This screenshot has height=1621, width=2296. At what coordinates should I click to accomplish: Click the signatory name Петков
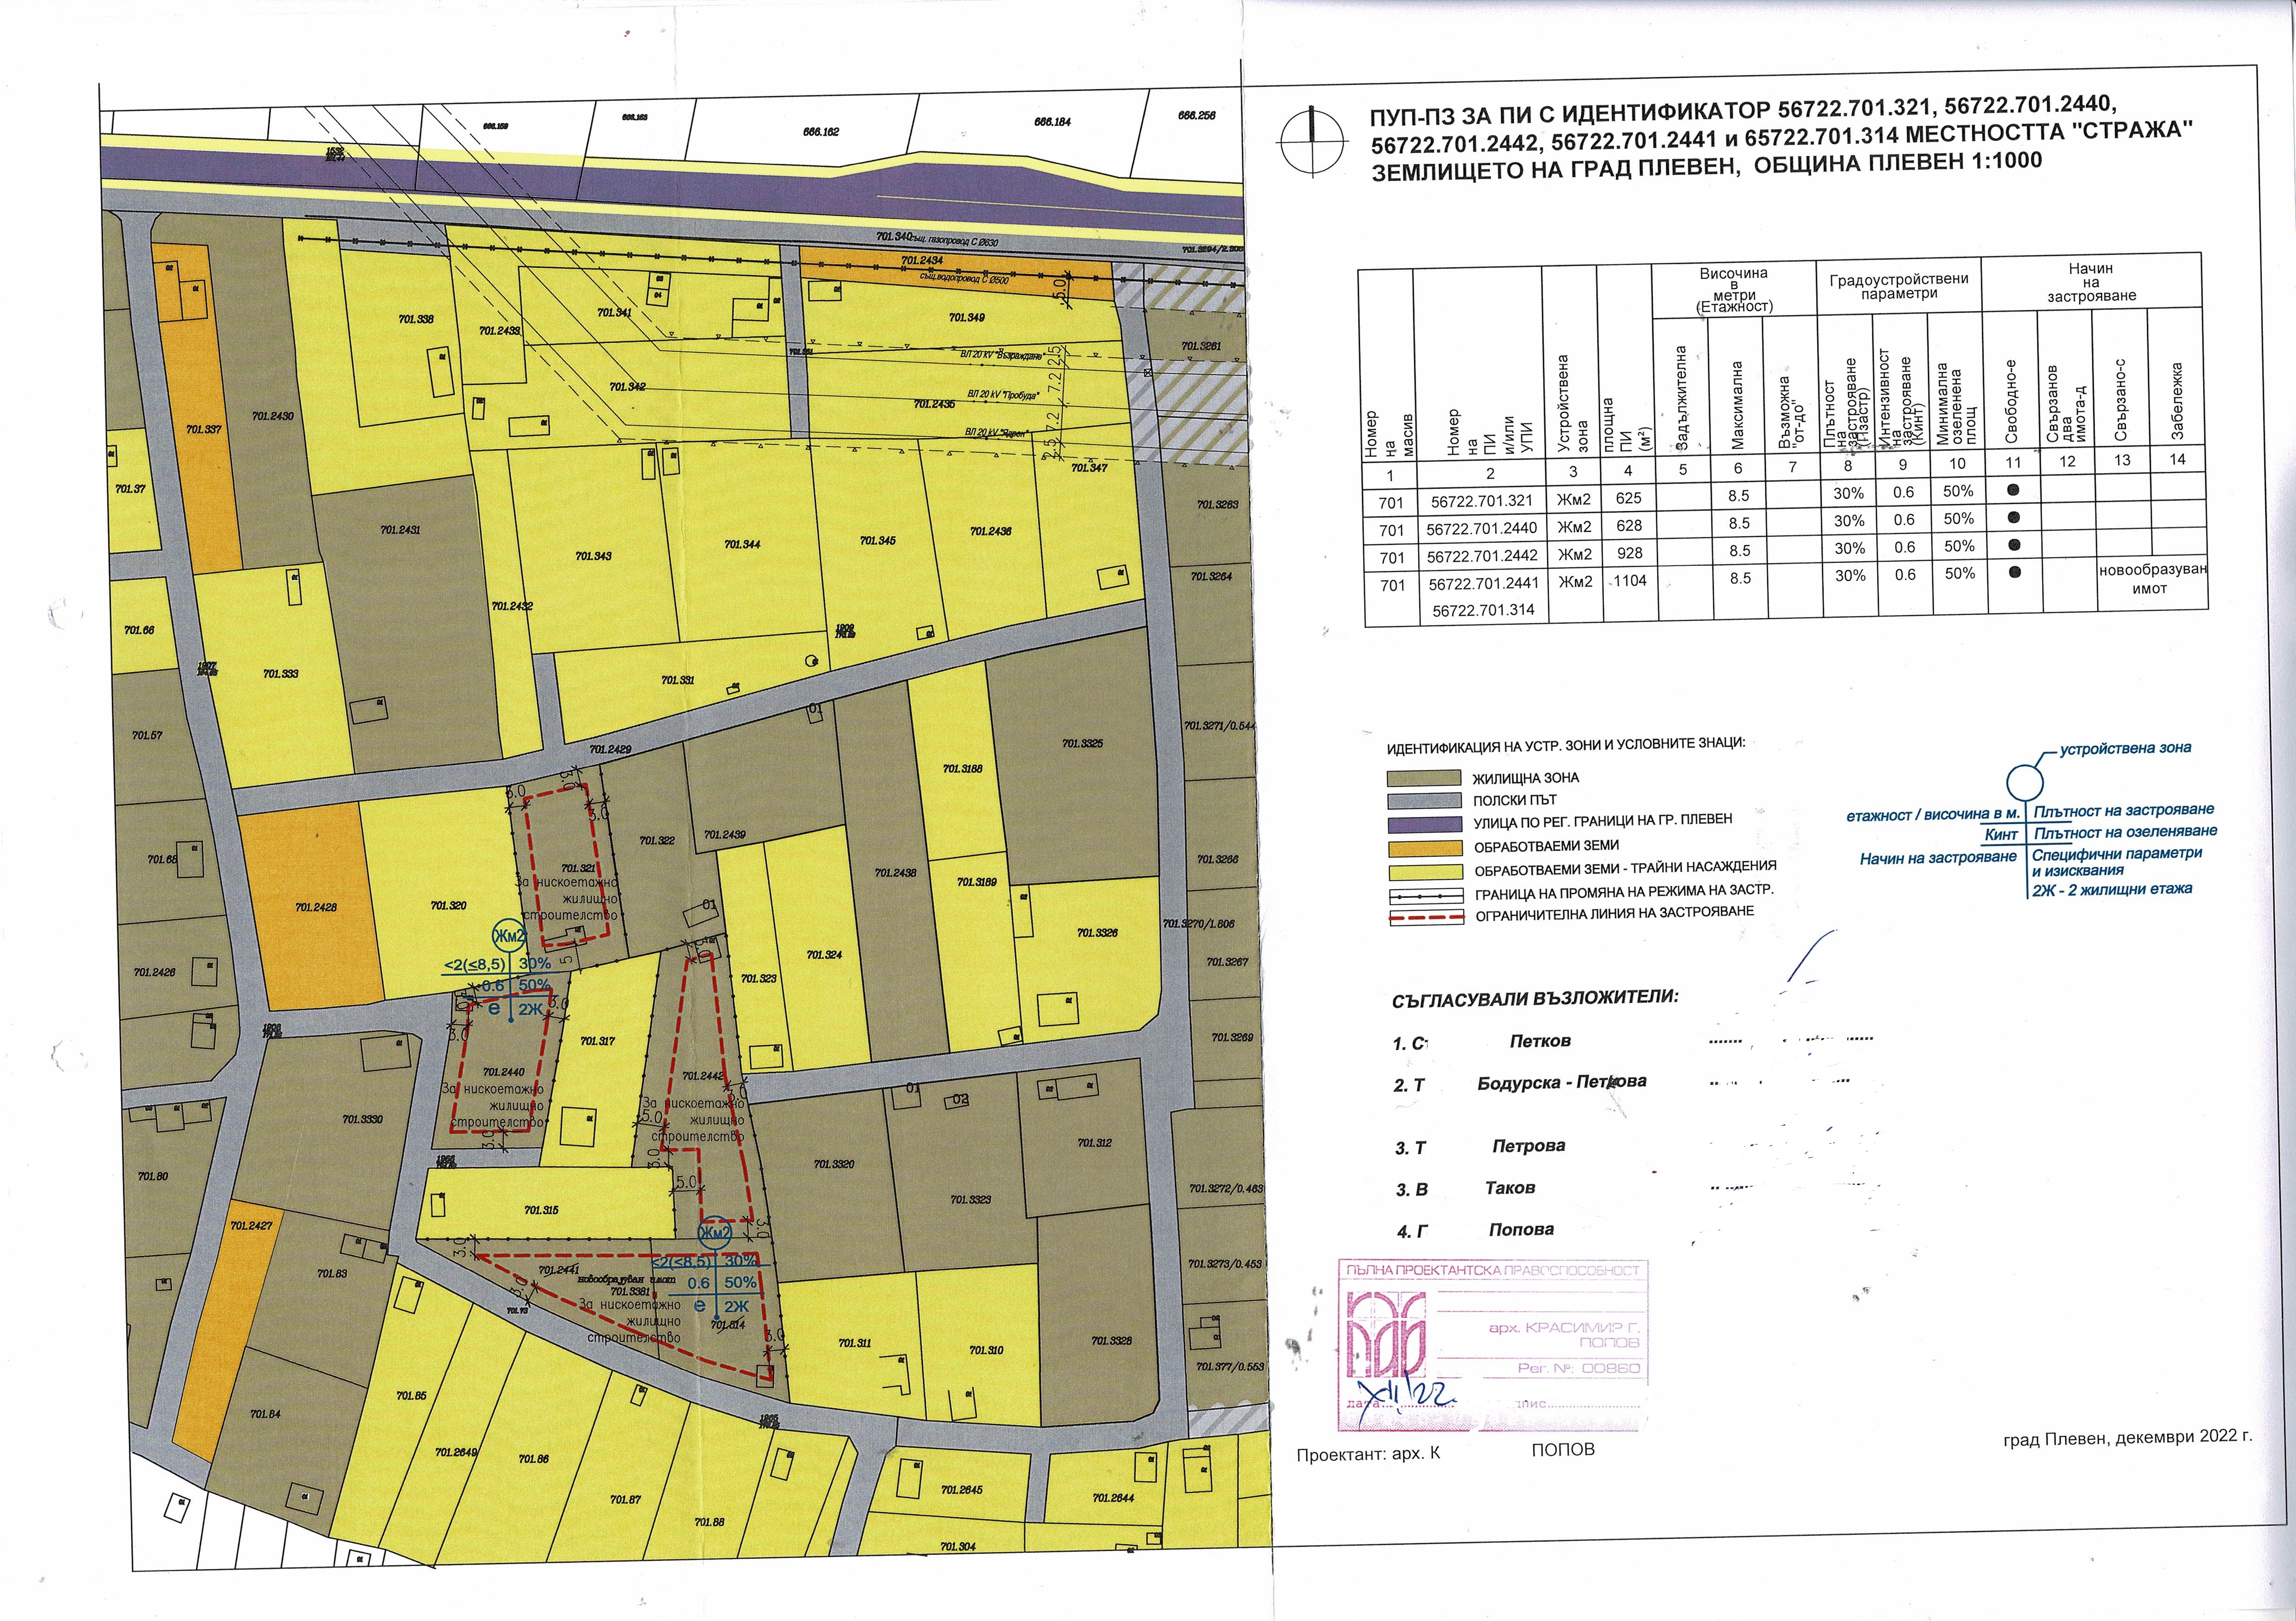tap(1540, 1042)
